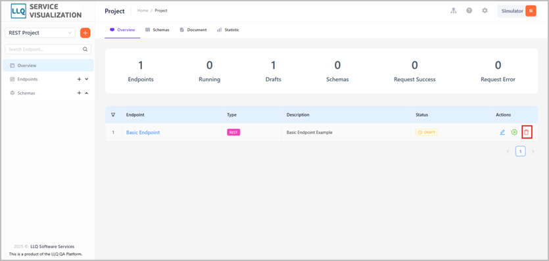Click the table filter funnel icon
The image size is (549, 261).
tap(113, 115)
